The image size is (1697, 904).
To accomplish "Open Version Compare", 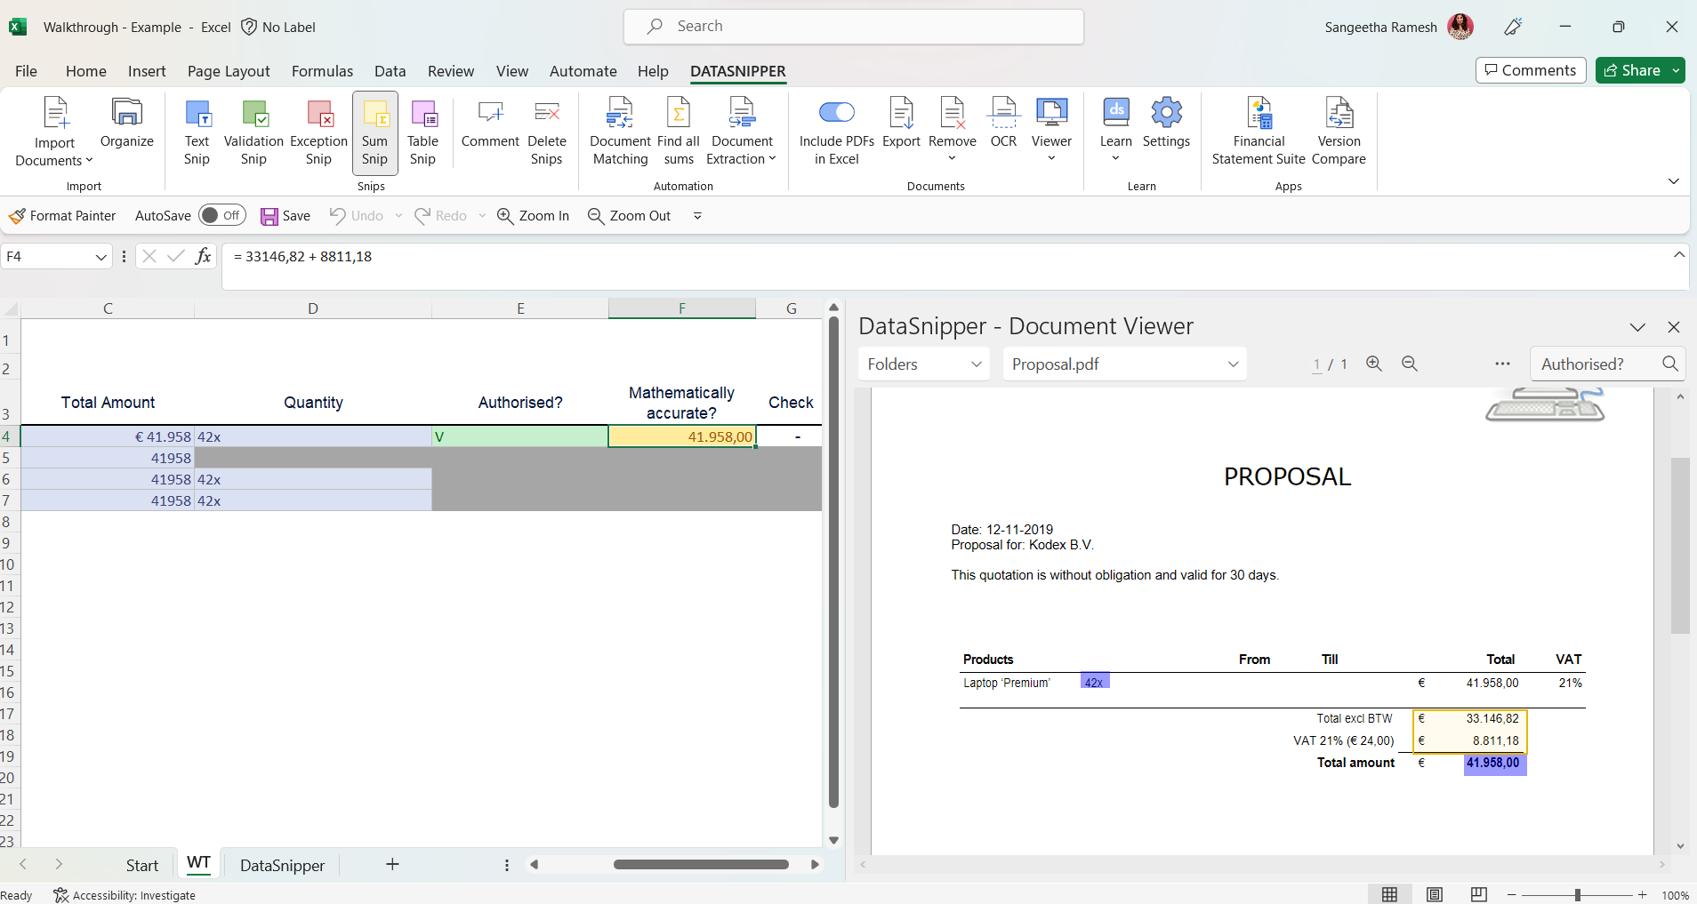I will (1339, 131).
